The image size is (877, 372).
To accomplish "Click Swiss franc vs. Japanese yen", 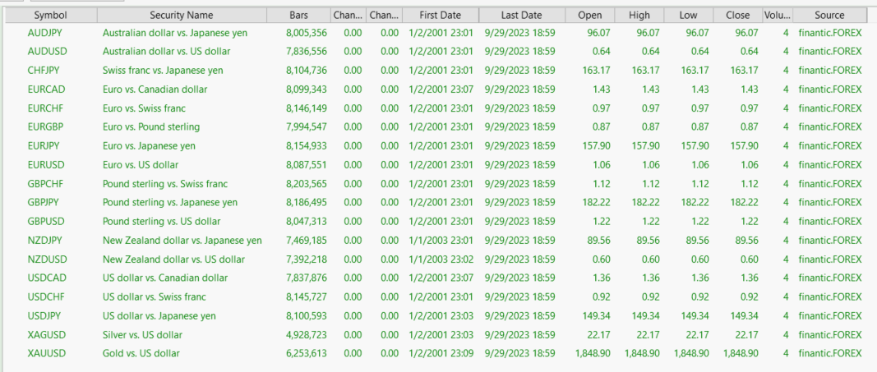I will click(x=163, y=71).
